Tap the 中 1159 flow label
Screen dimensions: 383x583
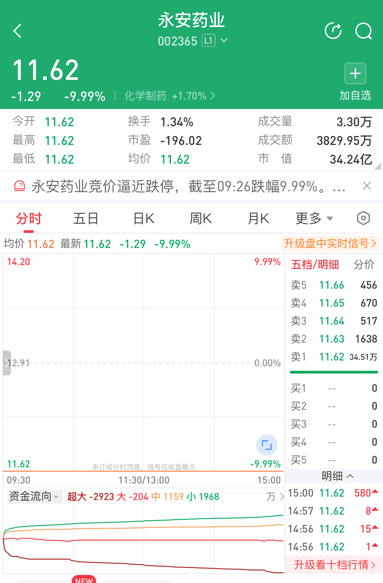(x=167, y=497)
